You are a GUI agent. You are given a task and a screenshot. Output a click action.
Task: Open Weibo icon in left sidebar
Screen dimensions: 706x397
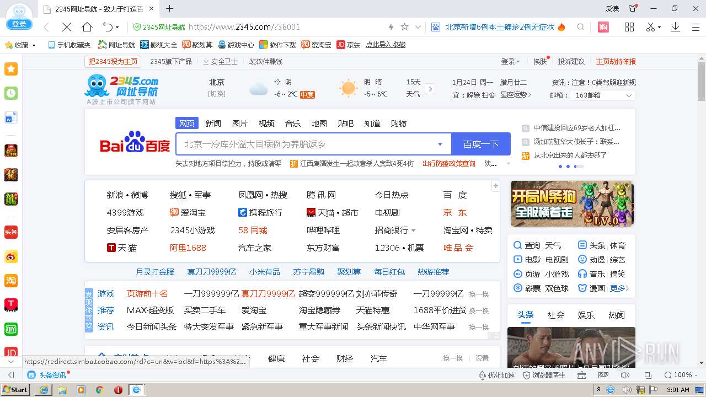[11, 256]
